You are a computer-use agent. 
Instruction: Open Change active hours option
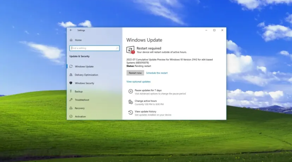click(146, 101)
